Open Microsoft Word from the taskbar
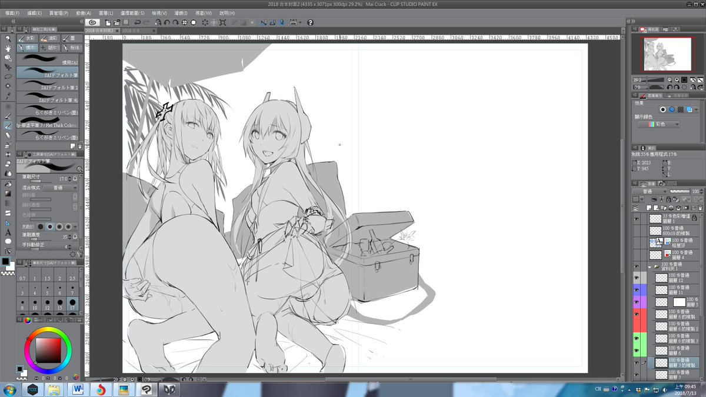The width and height of the screenshot is (706, 397). pyautogui.click(x=78, y=389)
